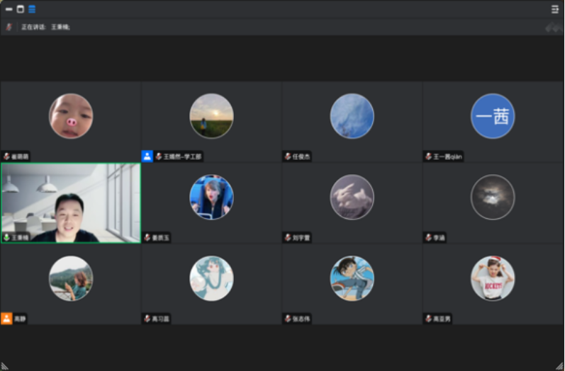Click the green microphone icon on the video tile
565x371 pixels.
(6, 237)
